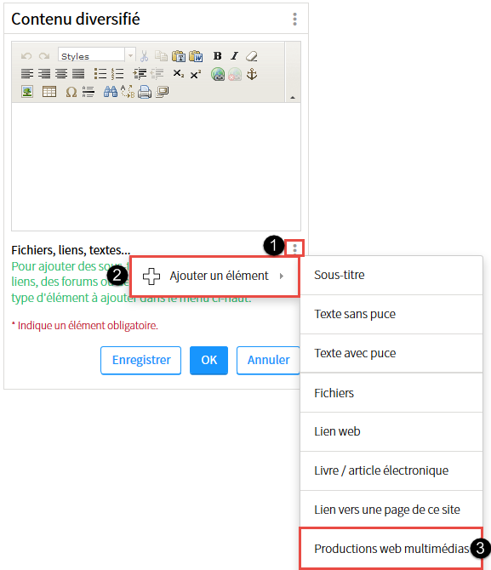Toggle Italic formatting in editor toolbar
This screenshot has height=570, width=491.
(235, 56)
